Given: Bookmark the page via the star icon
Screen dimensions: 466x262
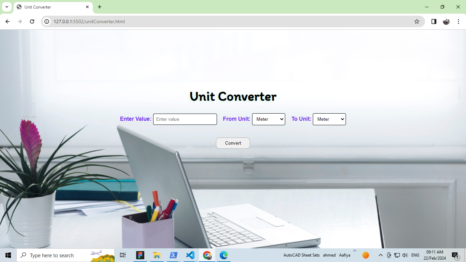Looking at the screenshot, I should (x=417, y=21).
